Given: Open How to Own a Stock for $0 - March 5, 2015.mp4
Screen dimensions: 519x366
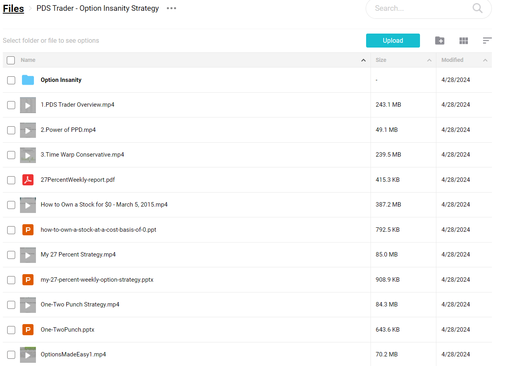Looking at the screenshot, I should 104,205.
